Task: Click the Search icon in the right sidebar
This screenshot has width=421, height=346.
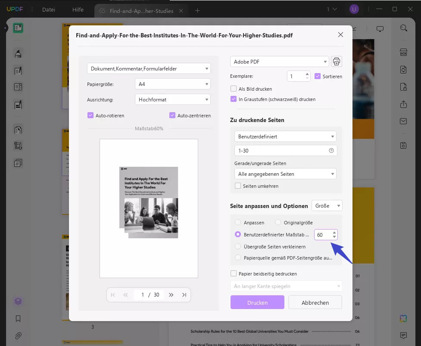Action: tap(403, 28)
